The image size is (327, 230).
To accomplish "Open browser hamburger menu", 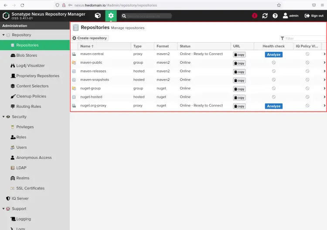I will click(322, 5).
